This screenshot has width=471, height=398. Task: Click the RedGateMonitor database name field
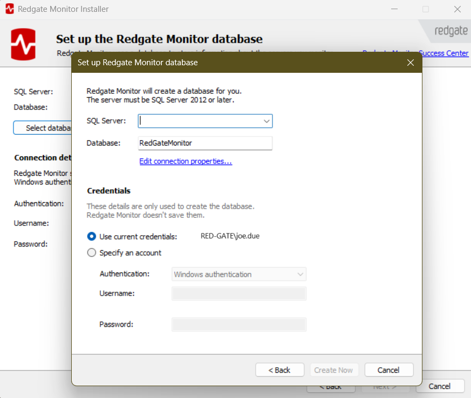pos(205,143)
